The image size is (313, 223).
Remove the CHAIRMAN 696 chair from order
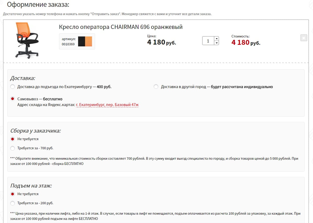304,38
